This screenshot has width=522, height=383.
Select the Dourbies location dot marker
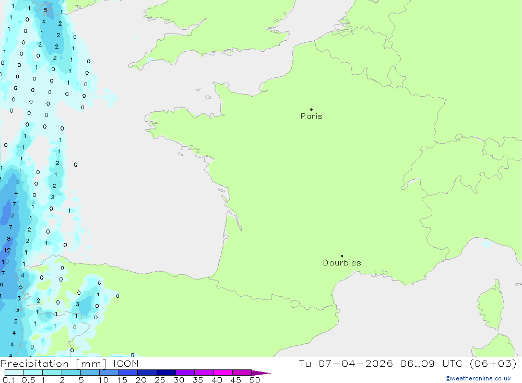pyautogui.click(x=342, y=256)
